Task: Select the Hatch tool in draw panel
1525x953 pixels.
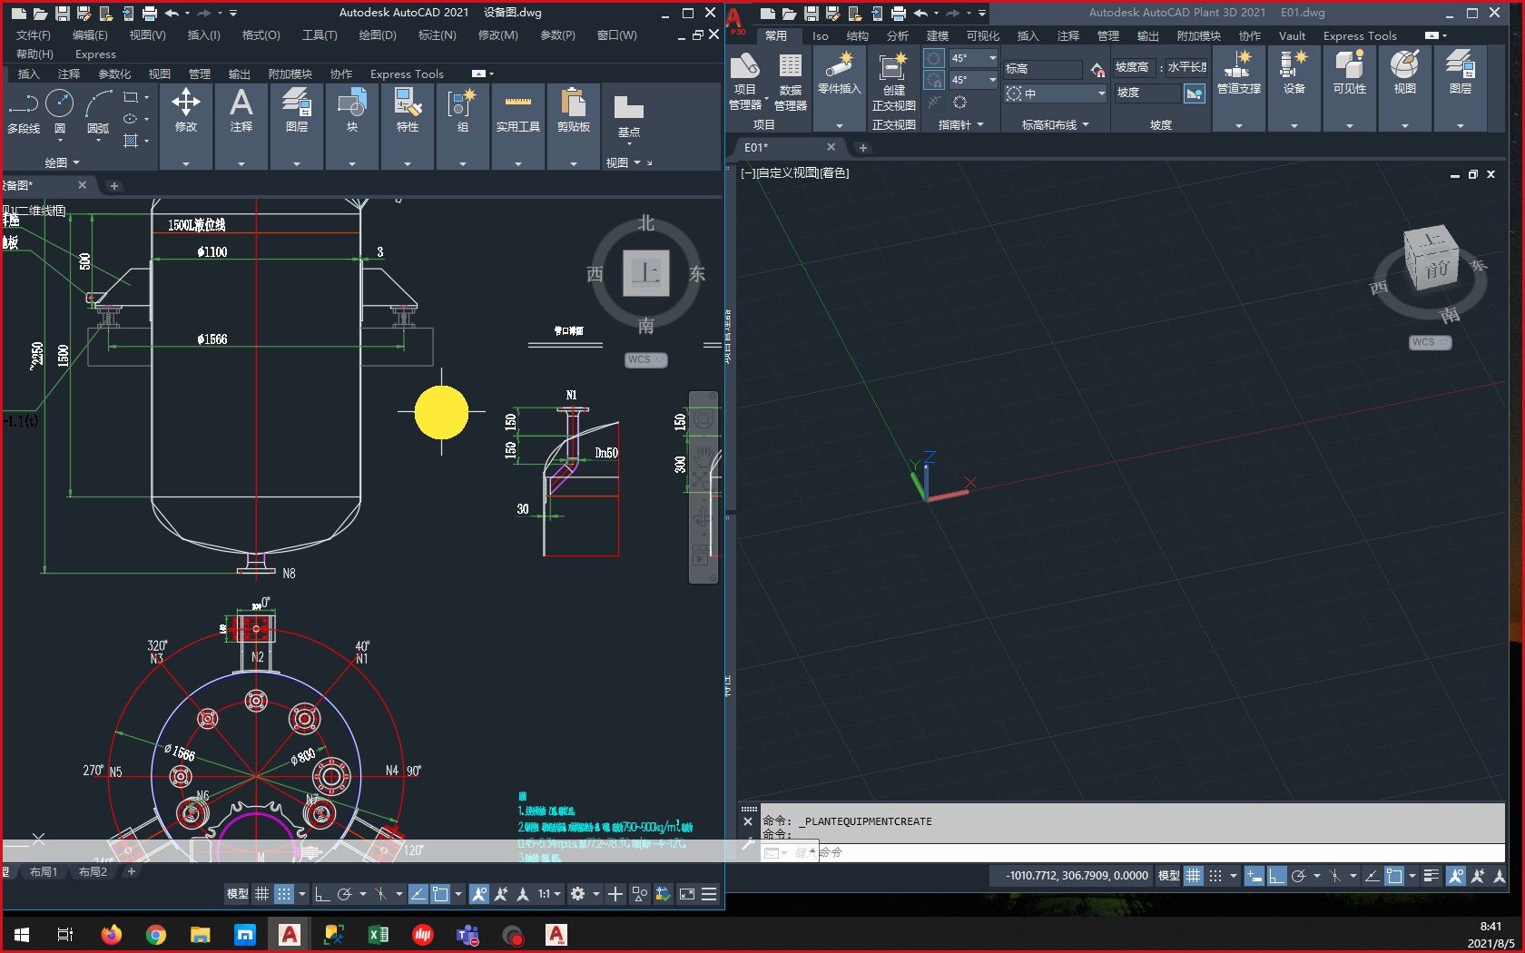Action: [x=131, y=141]
